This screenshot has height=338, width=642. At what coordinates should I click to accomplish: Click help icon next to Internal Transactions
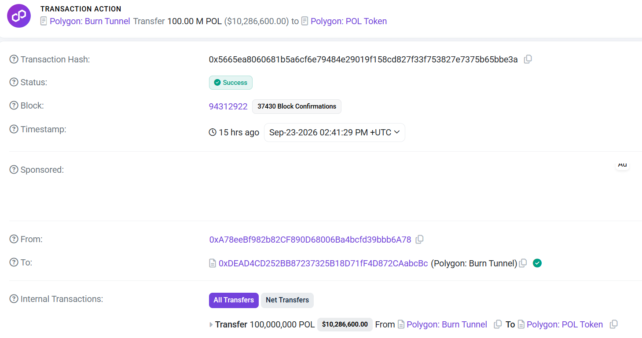[14, 299]
